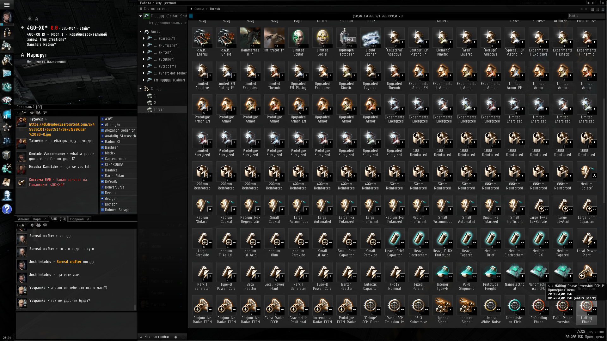Screen dimensions: 607x341
Task: Expand the (Scythe*) ship entry
Action: click(144, 59)
